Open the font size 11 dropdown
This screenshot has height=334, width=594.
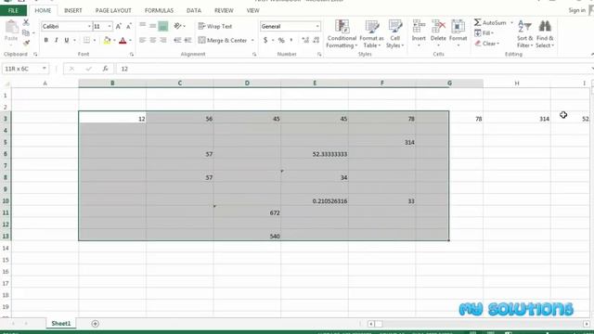(x=110, y=27)
